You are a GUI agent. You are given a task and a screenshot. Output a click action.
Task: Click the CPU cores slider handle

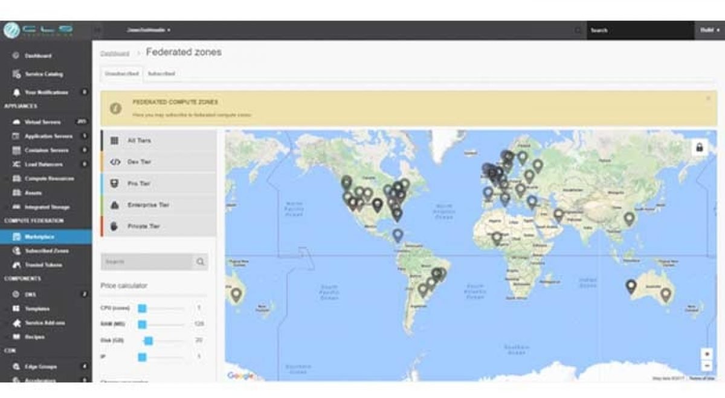click(142, 308)
